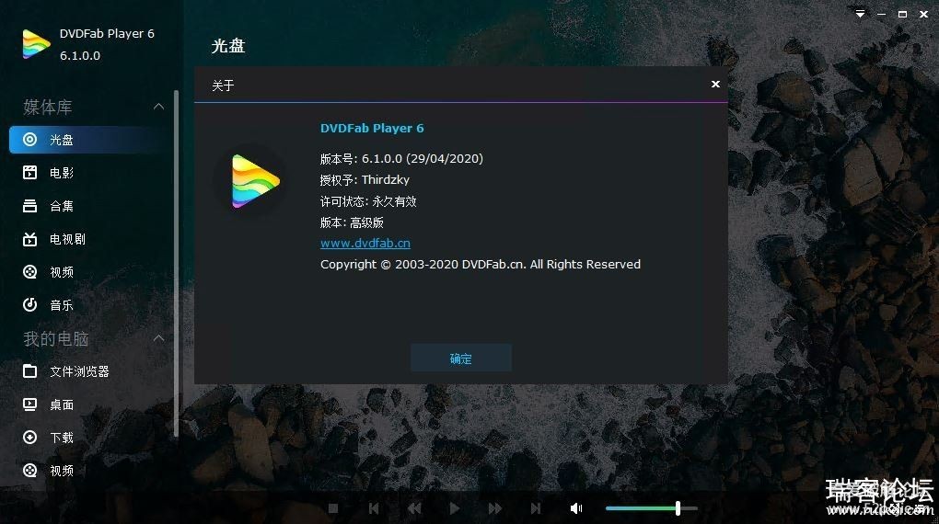Click the 光盘 page heading
This screenshot has width=939, height=524.
click(x=228, y=46)
